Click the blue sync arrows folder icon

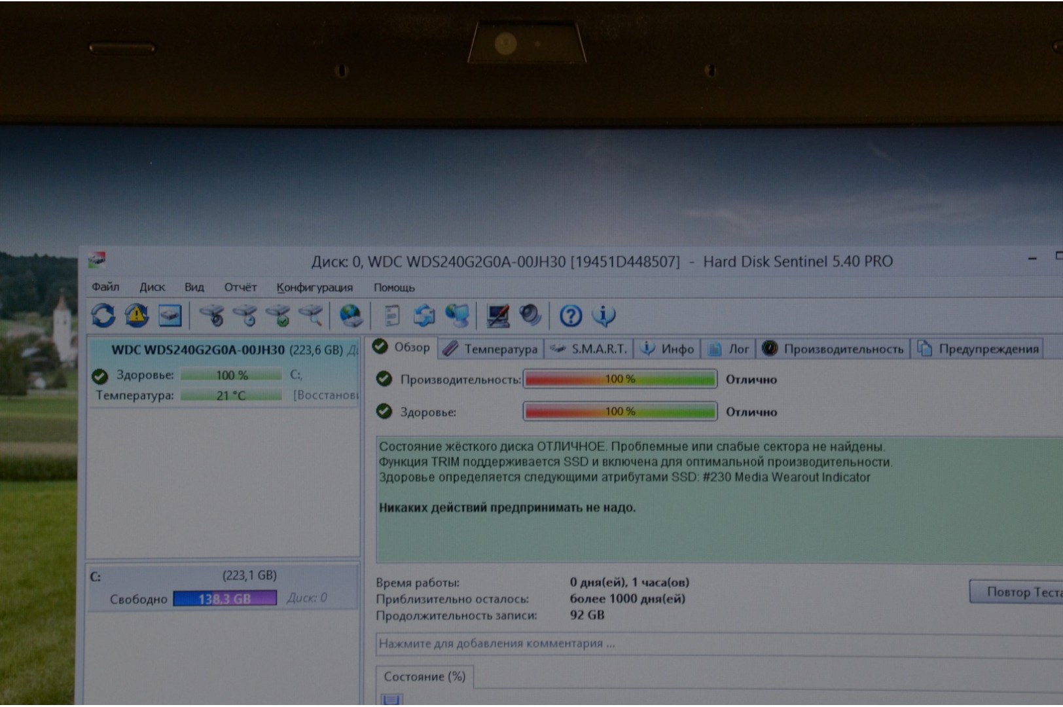pos(424,316)
